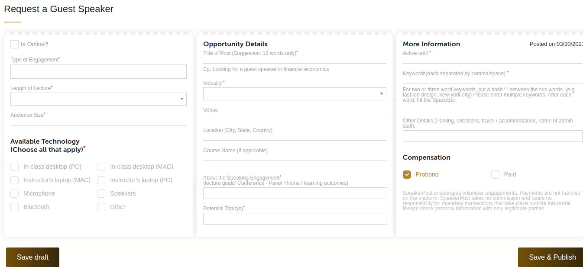Uncheck the Probono compensation box
Screen dimensions: 583x270
tap(407, 174)
